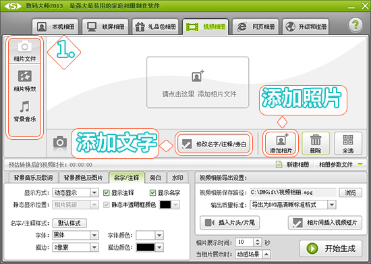Expand the 显示方式 dropdown

coord(94,192)
